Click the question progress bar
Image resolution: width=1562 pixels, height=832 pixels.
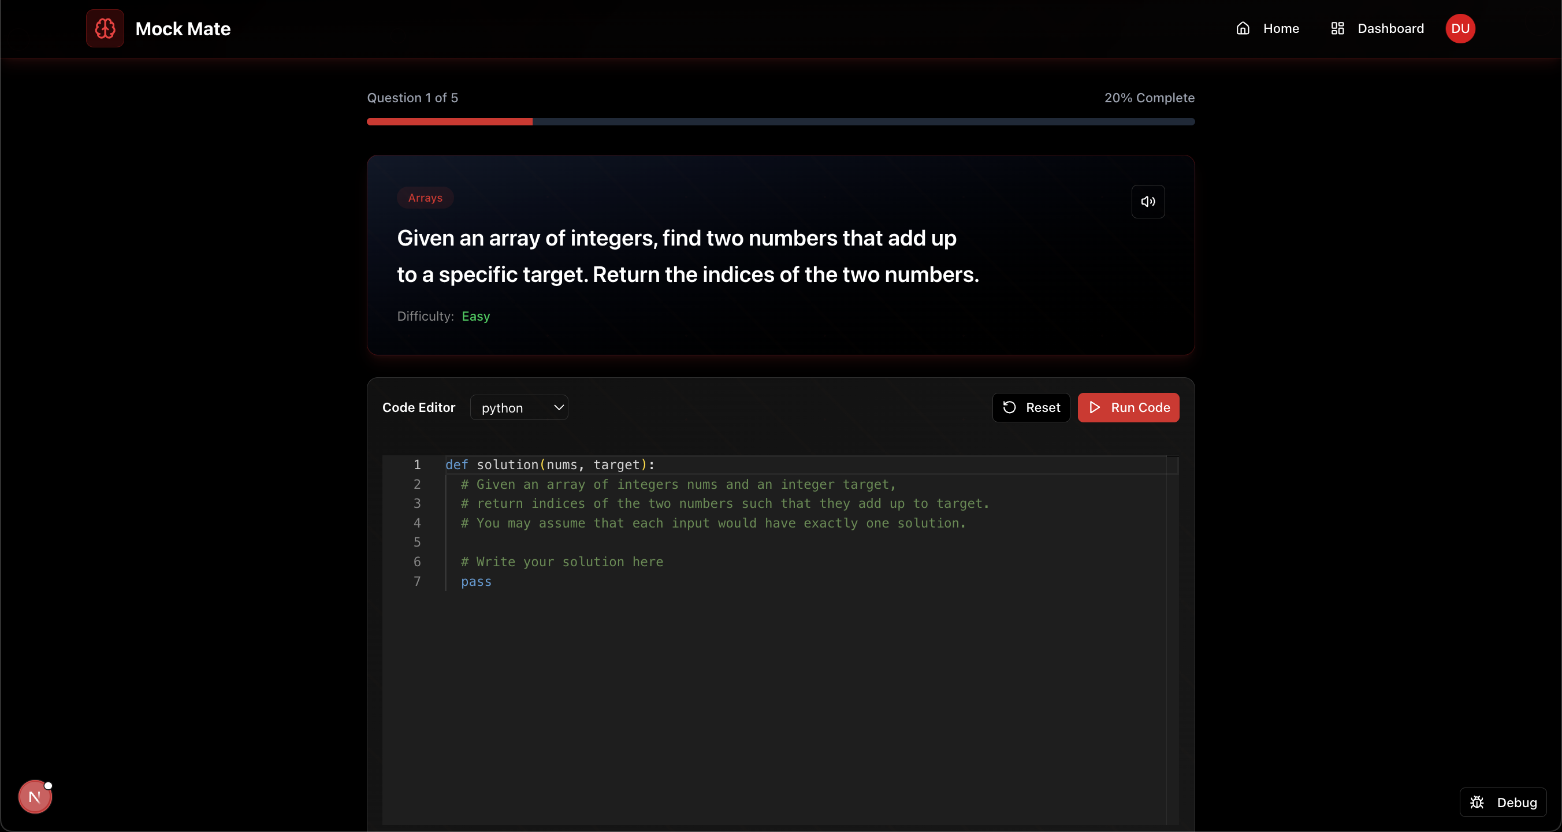click(780, 122)
